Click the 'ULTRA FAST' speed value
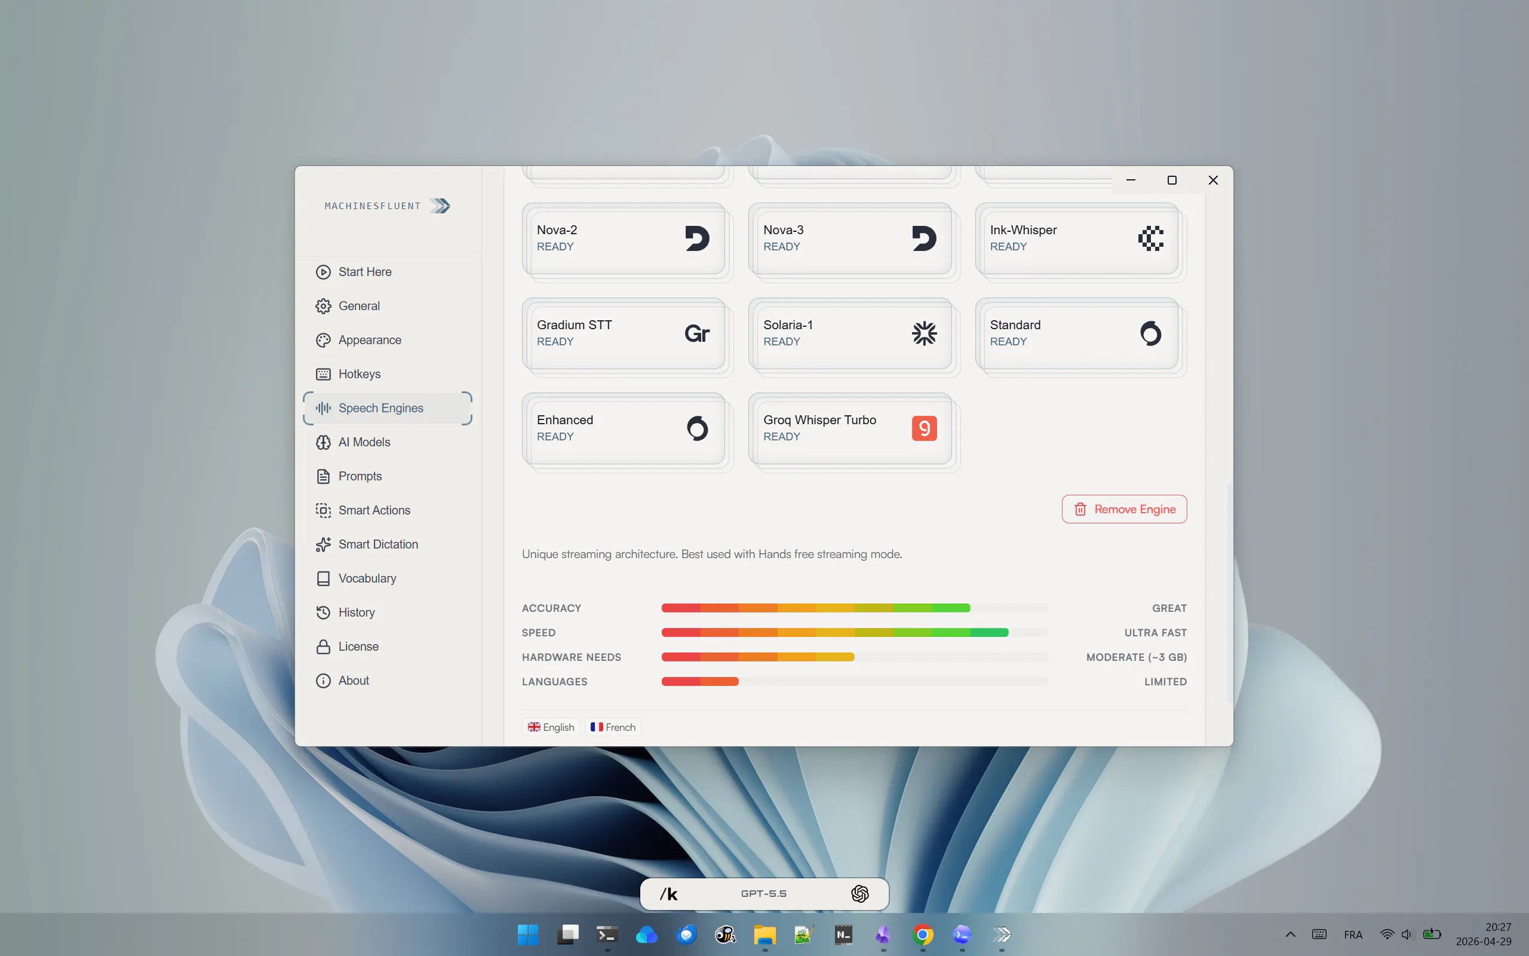The width and height of the screenshot is (1529, 956). [1155, 633]
